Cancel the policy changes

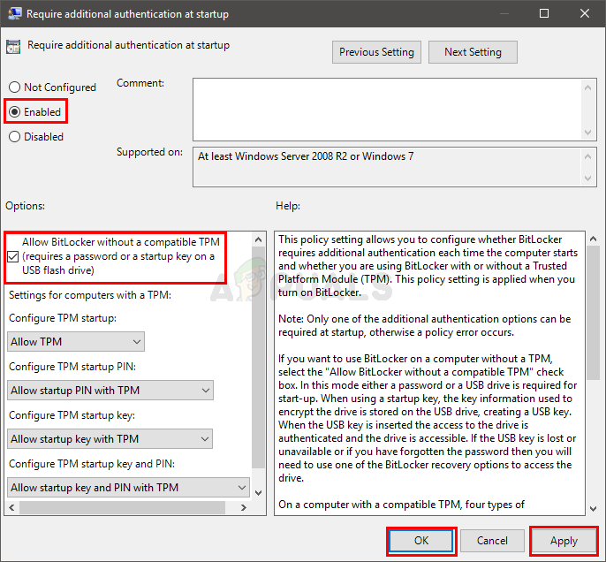(492, 541)
